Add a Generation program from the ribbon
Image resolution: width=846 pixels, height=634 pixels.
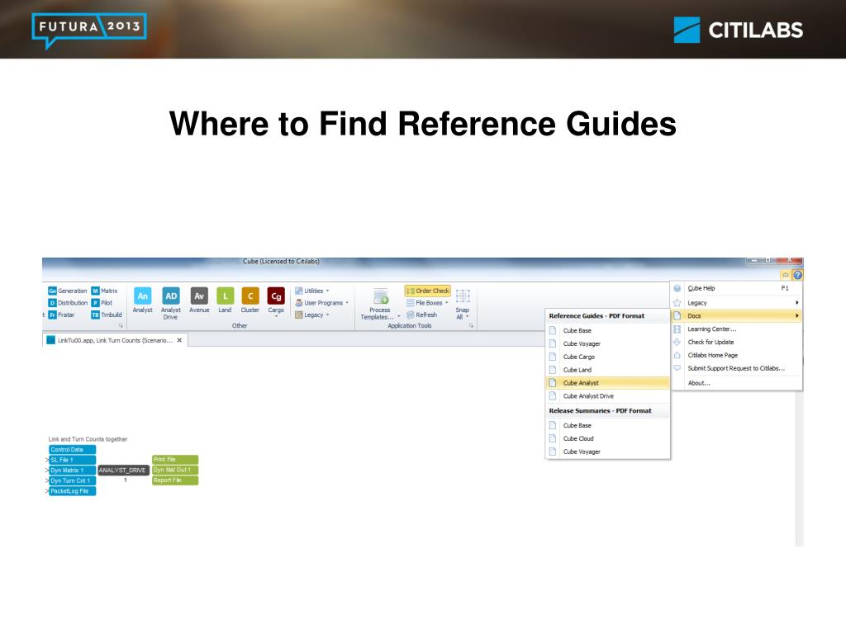[68, 291]
